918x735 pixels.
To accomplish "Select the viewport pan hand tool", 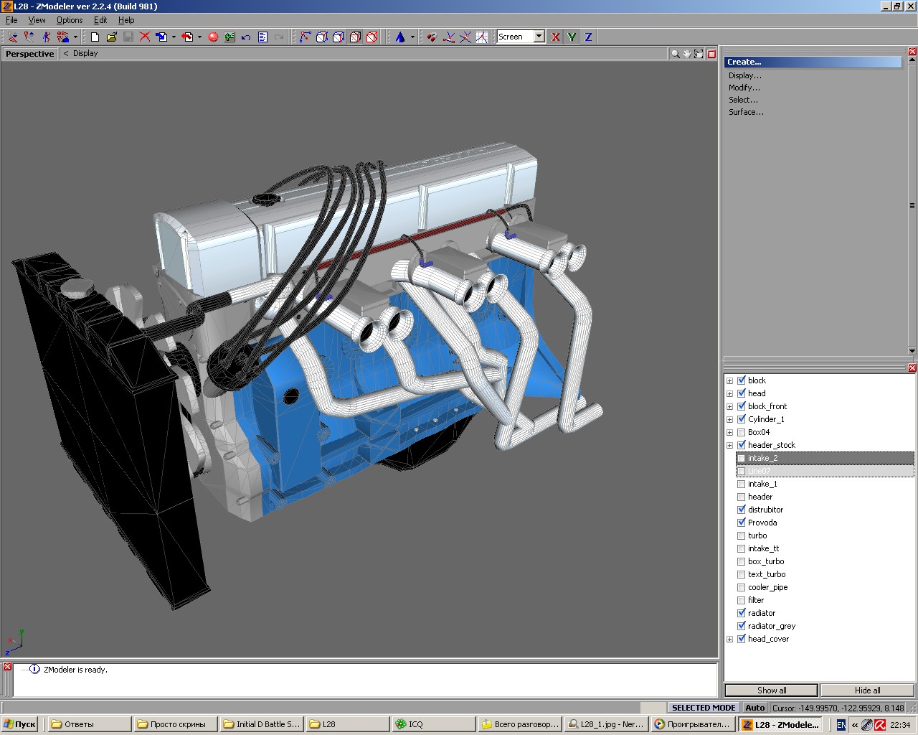I will (686, 54).
